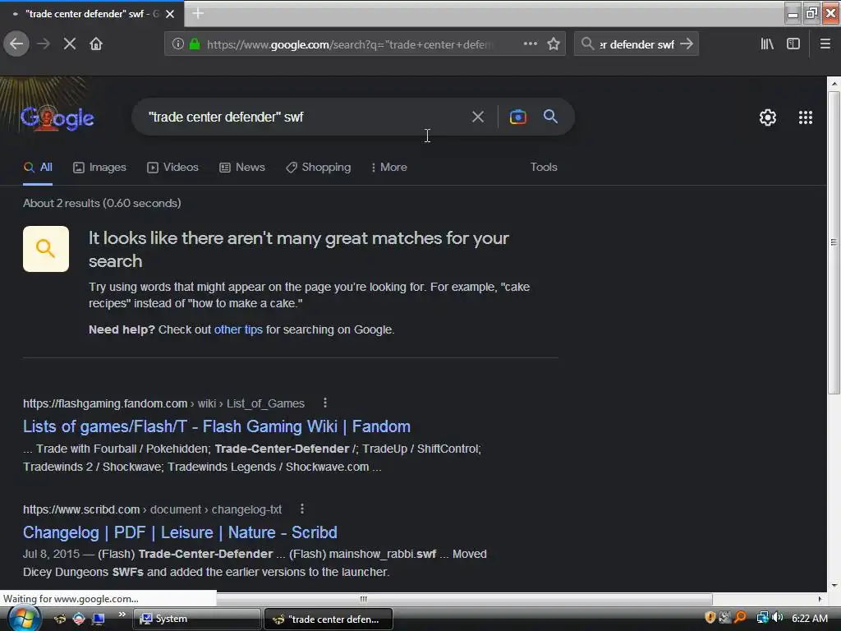Open the Windows Start orb
841x631 pixels.
click(24, 619)
